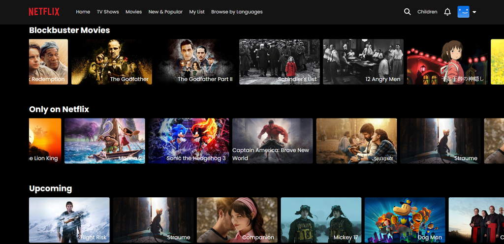Screen dimensions: 504x244
Task: Open Captain America: Brave New World card
Action: click(x=273, y=141)
